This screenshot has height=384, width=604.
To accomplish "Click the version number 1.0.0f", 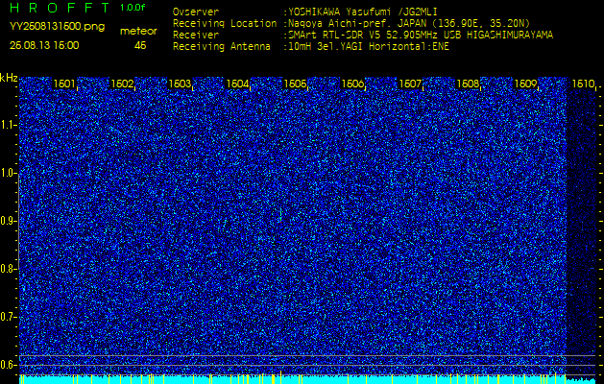I will 133,8.
